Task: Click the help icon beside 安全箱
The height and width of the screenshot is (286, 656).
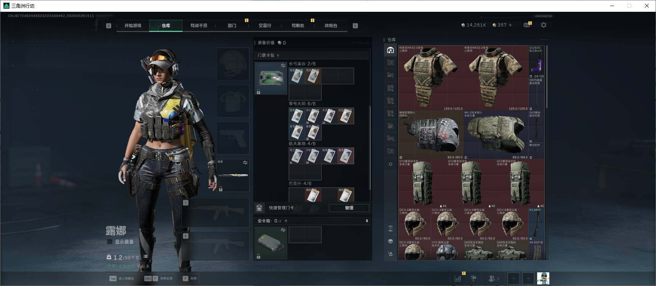Action: tap(286, 221)
